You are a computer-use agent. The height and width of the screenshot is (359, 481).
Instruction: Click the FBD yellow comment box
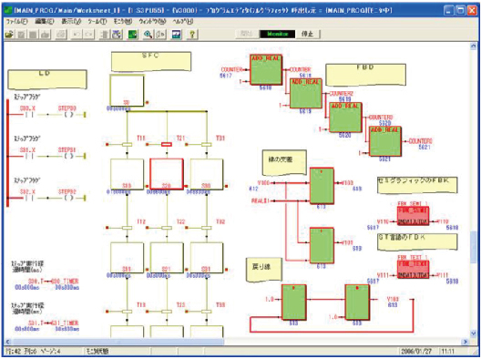click(x=365, y=75)
